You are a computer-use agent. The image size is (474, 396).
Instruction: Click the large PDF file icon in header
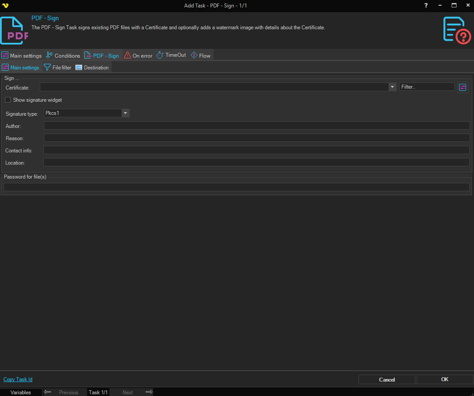[14, 31]
